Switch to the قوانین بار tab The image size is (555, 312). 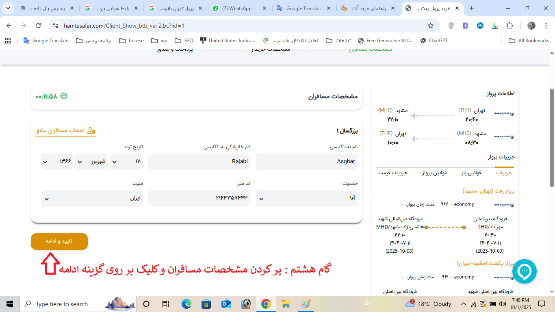[471, 173]
